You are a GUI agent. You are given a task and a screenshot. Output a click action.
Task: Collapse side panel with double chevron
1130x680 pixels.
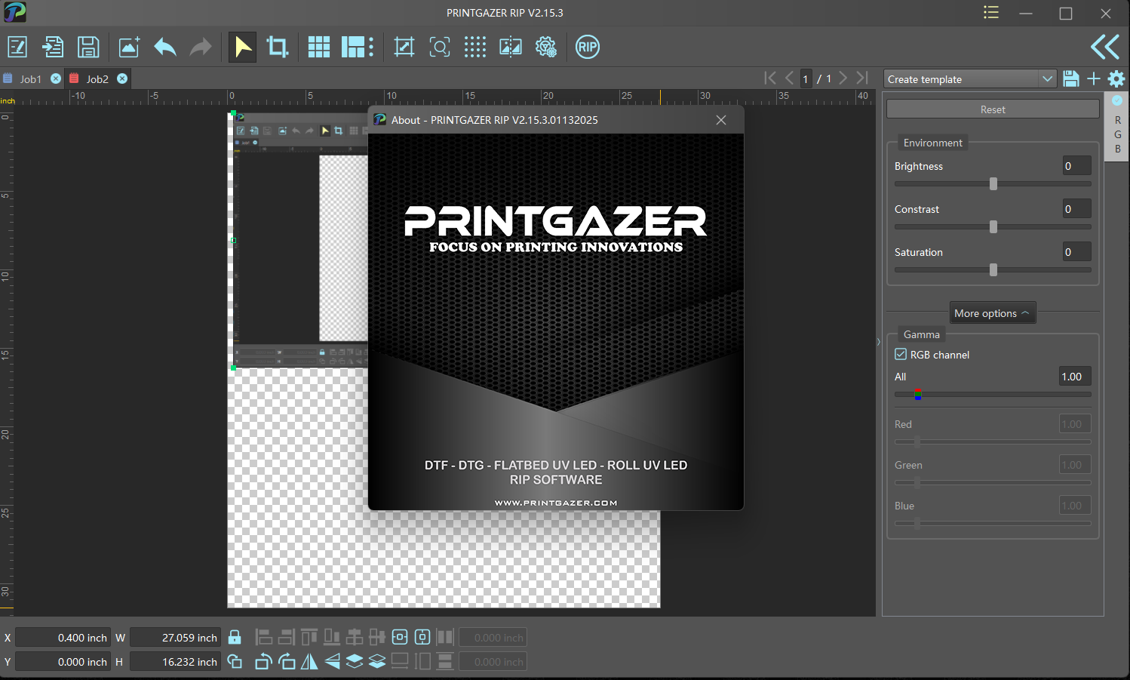[1105, 47]
